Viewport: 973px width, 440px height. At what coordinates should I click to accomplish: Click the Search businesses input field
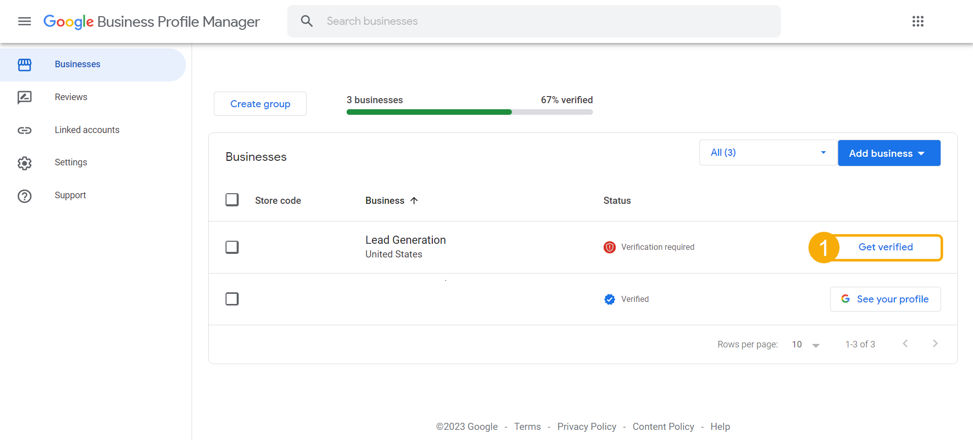(x=534, y=21)
